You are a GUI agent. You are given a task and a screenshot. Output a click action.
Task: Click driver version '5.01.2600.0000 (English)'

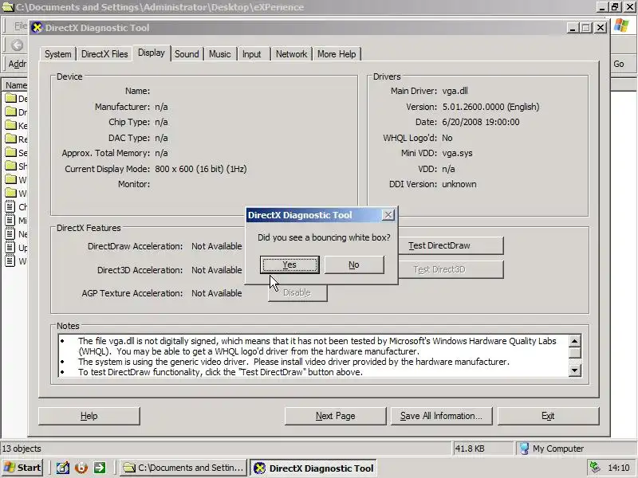tap(490, 107)
